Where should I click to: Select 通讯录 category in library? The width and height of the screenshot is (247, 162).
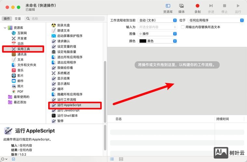(19, 54)
